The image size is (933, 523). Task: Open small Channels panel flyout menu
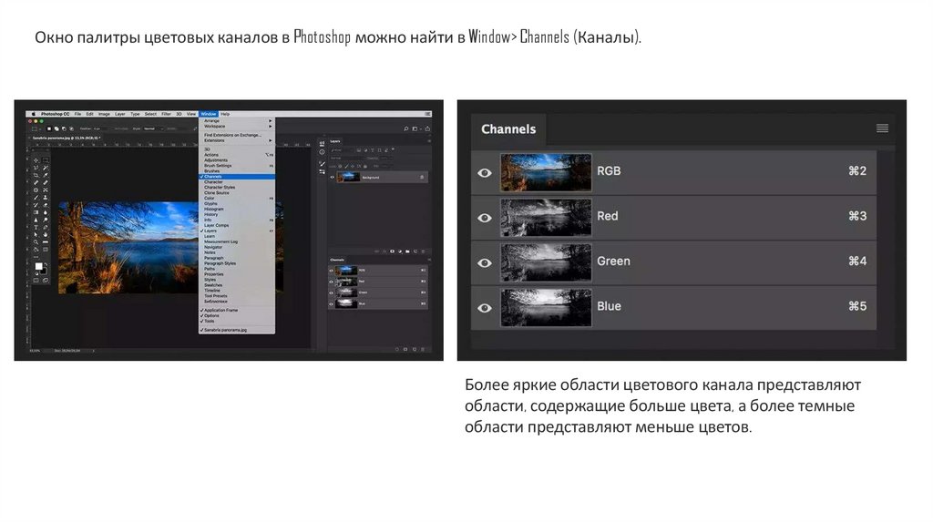point(430,260)
